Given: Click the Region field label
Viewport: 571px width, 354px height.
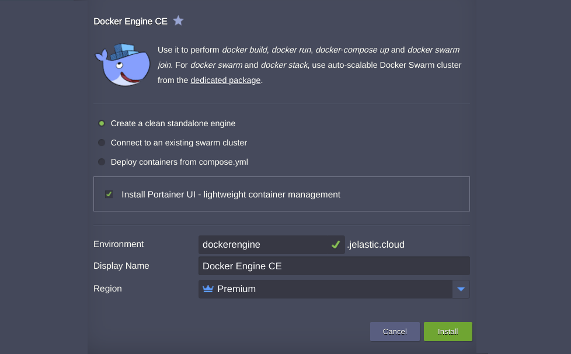Looking at the screenshot, I should pyautogui.click(x=108, y=289).
